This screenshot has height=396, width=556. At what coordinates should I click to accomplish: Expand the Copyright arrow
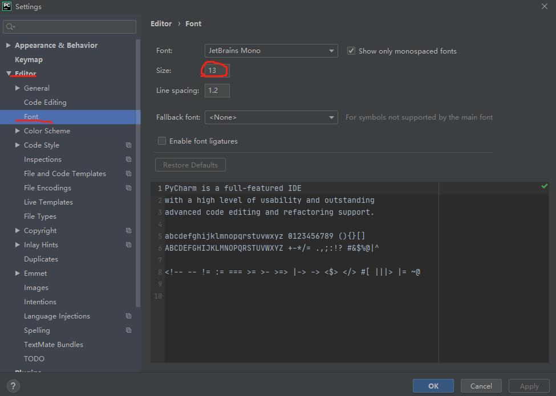coord(17,230)
